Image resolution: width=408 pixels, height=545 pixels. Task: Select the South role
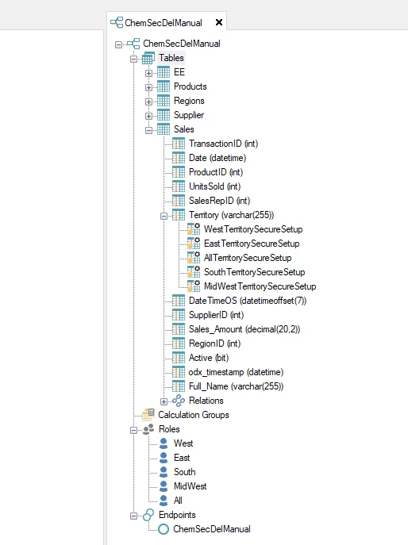[x=184, y=472]
